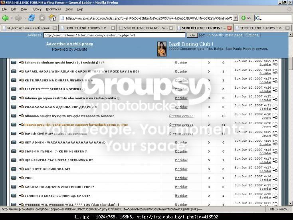Click the proxy Address input field
Viewport: 293px width, 220px height.
tap(114, 35)
